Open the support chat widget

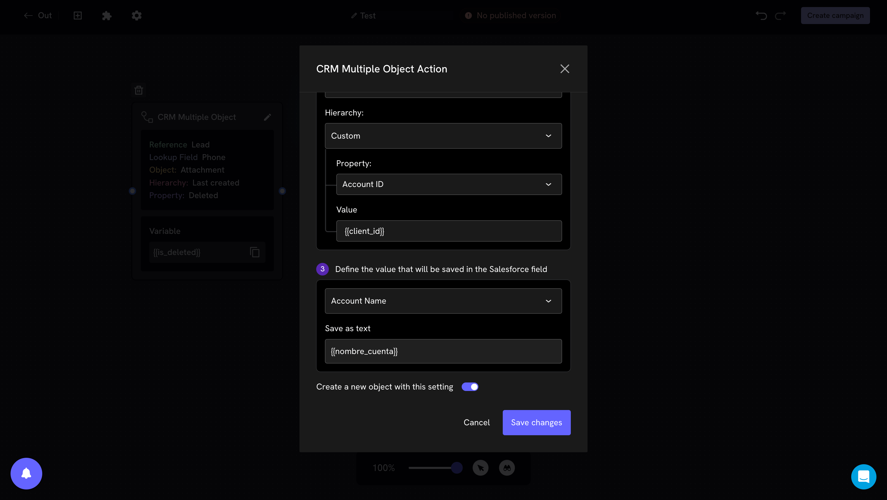864,477
